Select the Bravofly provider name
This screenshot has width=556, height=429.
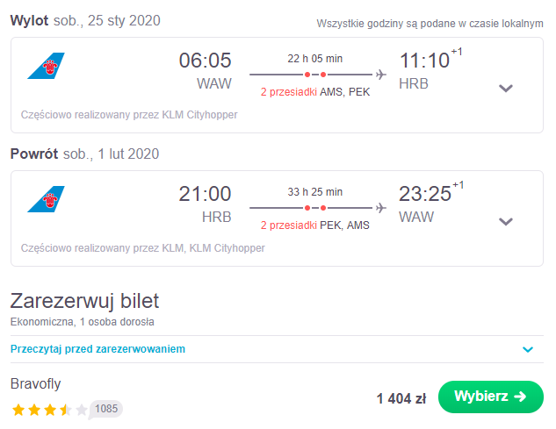(35, 384)
